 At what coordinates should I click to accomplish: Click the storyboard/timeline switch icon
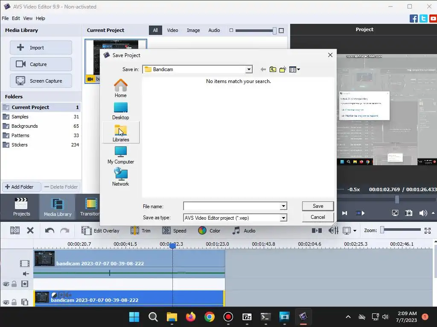[x=317, y=230]
